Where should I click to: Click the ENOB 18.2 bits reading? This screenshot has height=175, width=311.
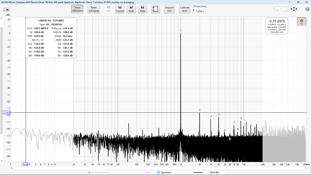point(63,36)
